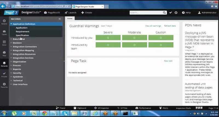Viewport: 219px width, 117px height.
Task: Launch the Tracer tool
Action: tap(60, 108)
